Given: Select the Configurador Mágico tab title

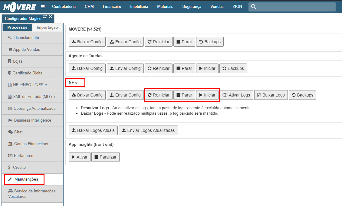Looking at the screenshot, I should (x=23, y=19).
